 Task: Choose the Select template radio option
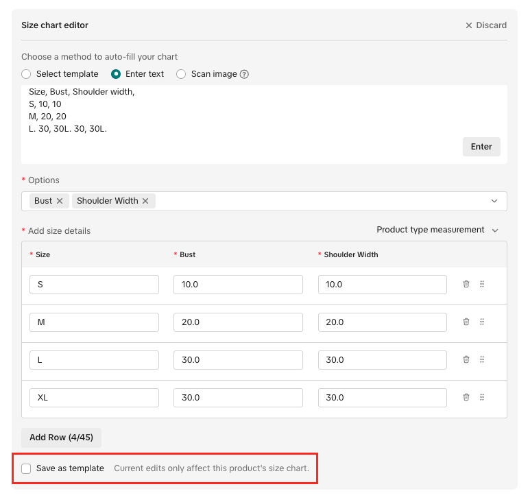coord(26,74)
